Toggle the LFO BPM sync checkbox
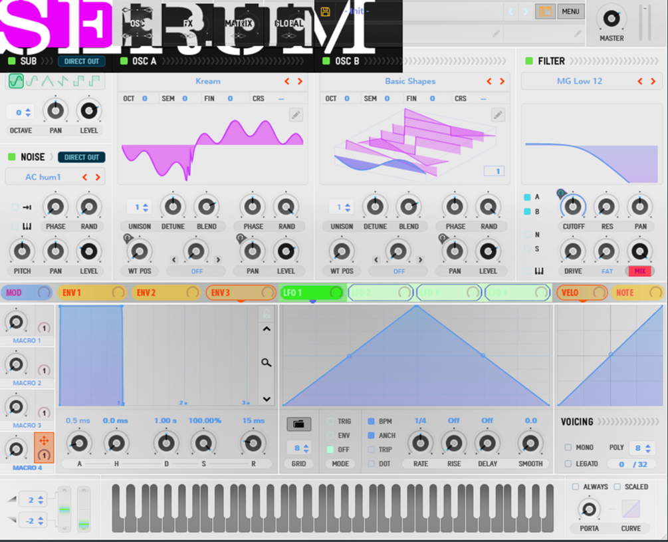Screen dimensions: 668x542 click(x=371, y=421)
